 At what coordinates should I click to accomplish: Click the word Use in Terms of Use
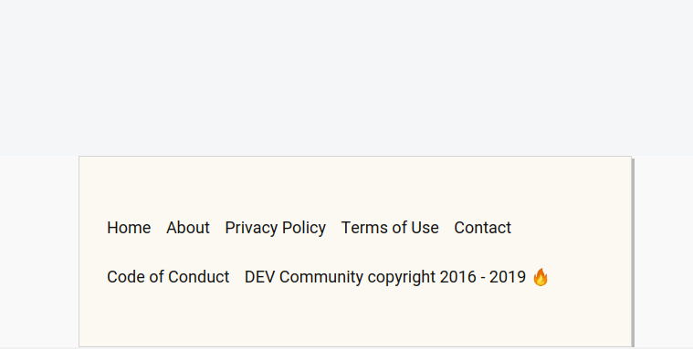[x=425, y=228]
